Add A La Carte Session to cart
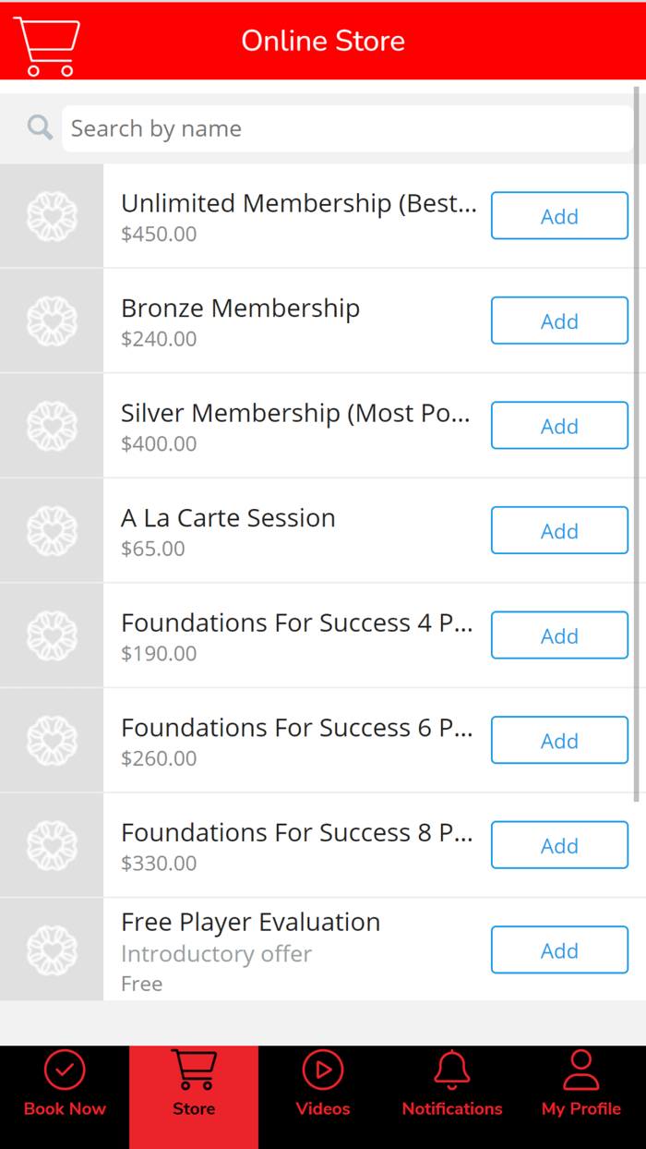This screenshot has height=1149, width=646. point(559,530)
